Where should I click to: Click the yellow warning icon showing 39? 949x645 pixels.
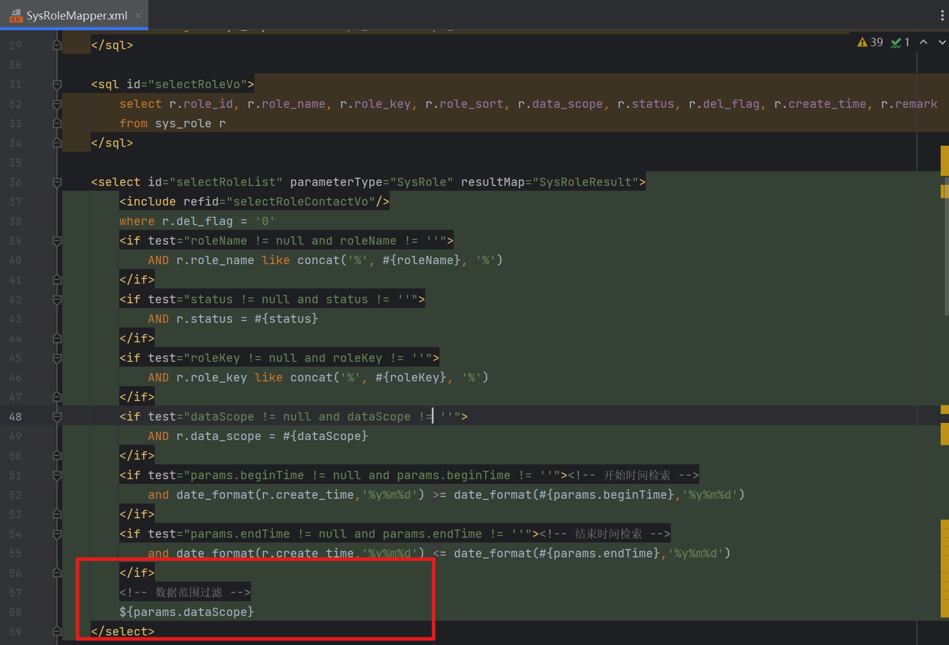862,42
